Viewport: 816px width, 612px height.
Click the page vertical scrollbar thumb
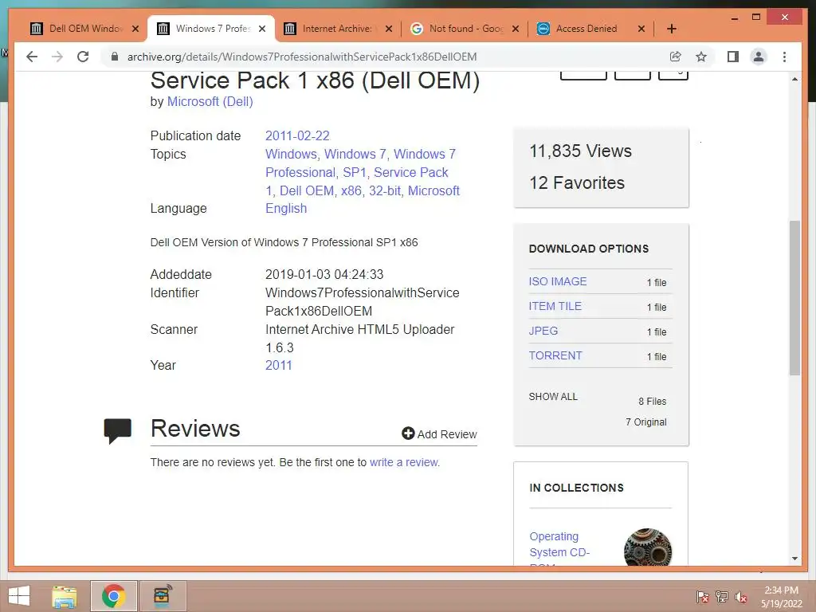pos(794,298)
